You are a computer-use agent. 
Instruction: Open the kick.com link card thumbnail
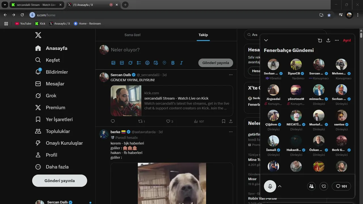click(126, 101)
